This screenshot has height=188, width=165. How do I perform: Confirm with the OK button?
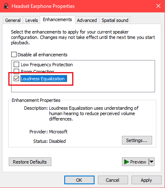[x=79, y=180]
